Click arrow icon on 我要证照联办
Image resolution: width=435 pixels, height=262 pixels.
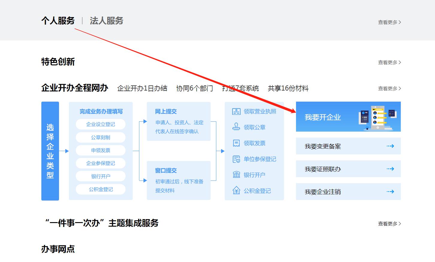390,169
